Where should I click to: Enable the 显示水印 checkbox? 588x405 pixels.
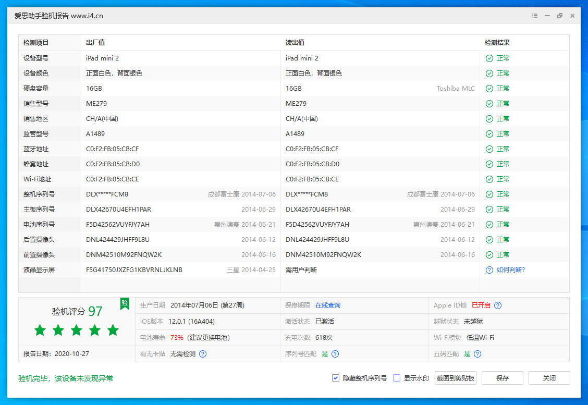point(397,378)
